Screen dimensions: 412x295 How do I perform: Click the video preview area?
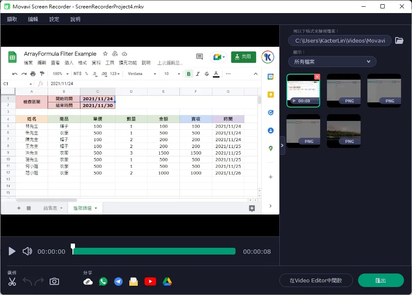(x=140, y=131)
